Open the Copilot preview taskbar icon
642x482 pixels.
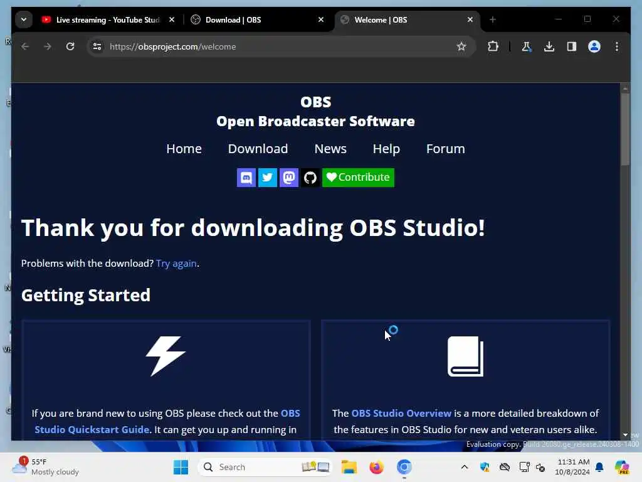pos(622,467)
